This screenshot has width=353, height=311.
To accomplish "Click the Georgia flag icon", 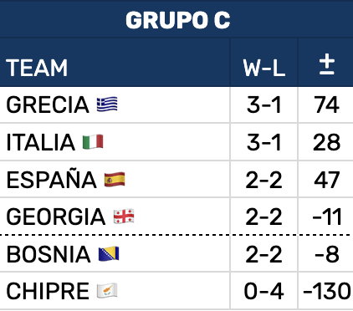I will pos(124,217).
